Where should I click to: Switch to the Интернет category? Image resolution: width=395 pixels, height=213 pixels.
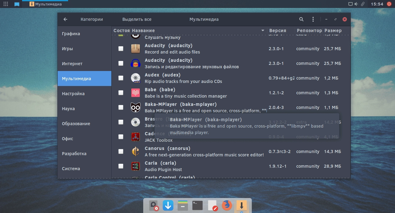[72, 64]
